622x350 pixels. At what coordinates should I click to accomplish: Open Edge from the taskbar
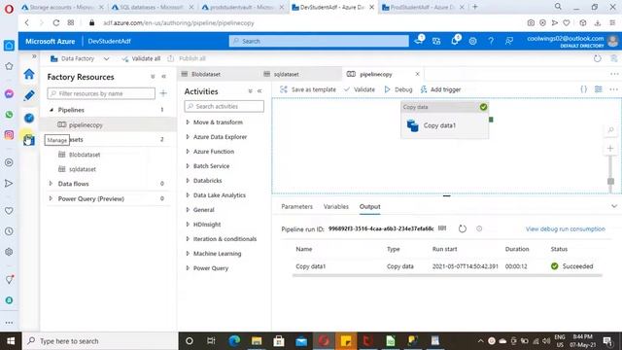(234, 341)
